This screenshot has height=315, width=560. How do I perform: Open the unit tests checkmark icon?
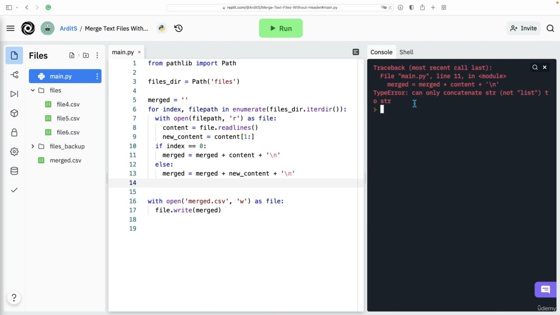pos(14,190)
